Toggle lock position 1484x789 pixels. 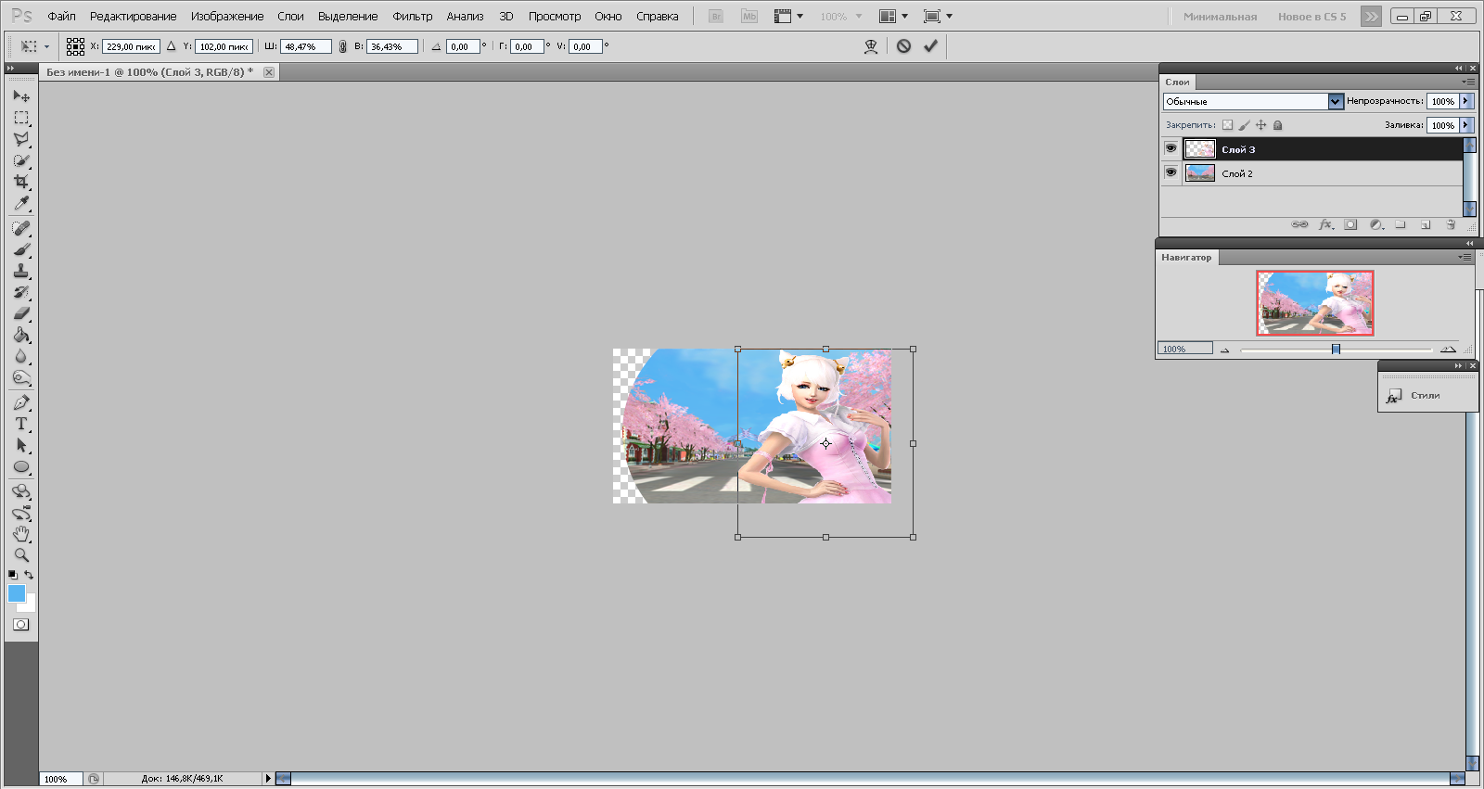coord(1260,125)
